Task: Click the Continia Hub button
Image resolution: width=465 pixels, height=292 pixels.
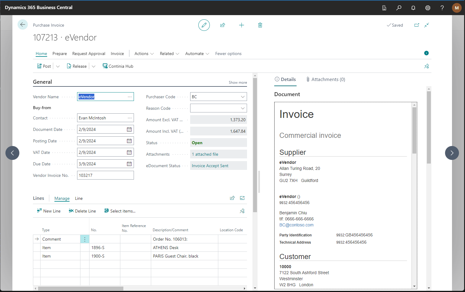Action: pyautogui.click(x=118, y=66)
